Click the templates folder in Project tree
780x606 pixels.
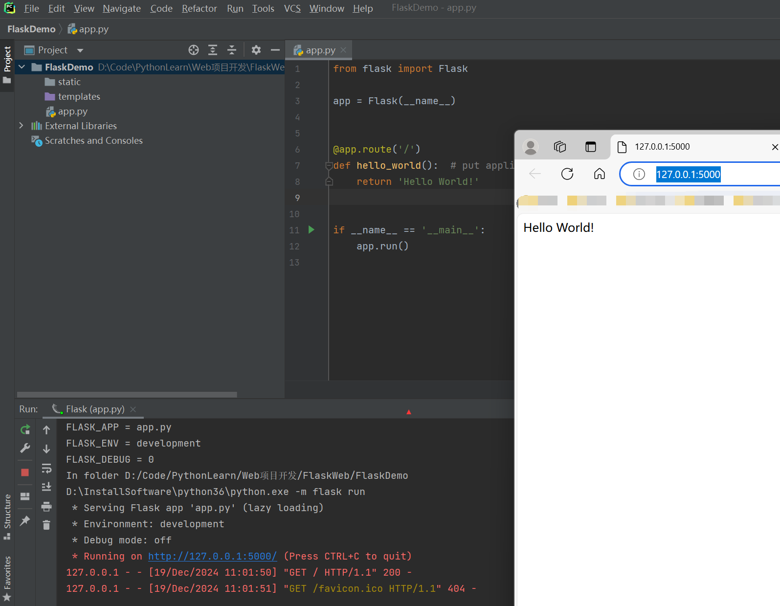point(79,96)
